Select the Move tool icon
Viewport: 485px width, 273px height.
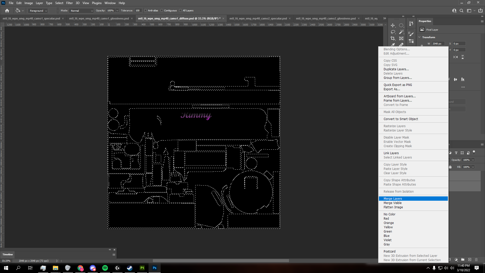point(392,25)
